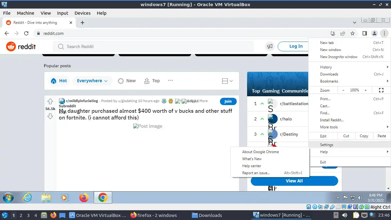Open more sort options ellipsis
Image resolution: width=391 pixels, height=220 pixels.
pyautogui.click(x=170, y=80)
